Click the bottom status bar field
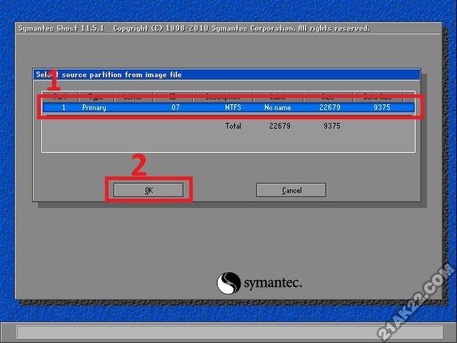This screenshot has height=343, width=457. point(230,332)
